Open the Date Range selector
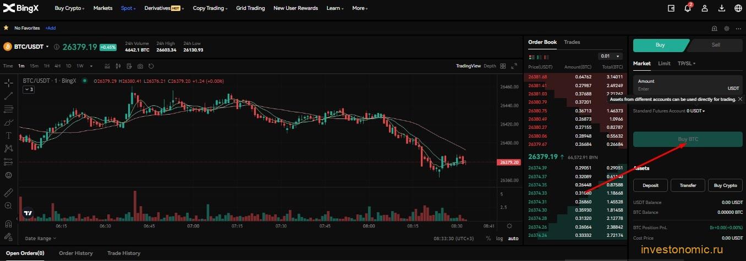This screenshot has height=261, width=746. coord(40,239)
